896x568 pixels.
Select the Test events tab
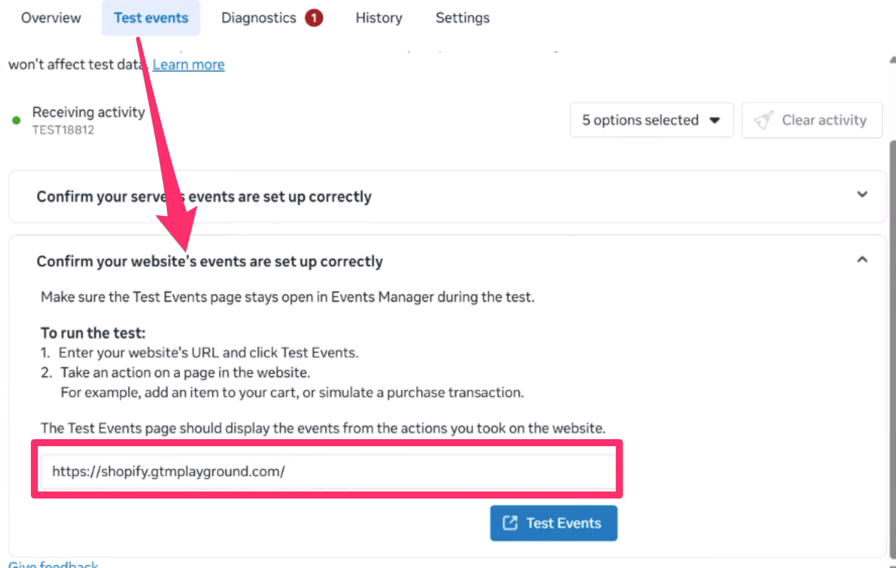click(x=151, y=18)
